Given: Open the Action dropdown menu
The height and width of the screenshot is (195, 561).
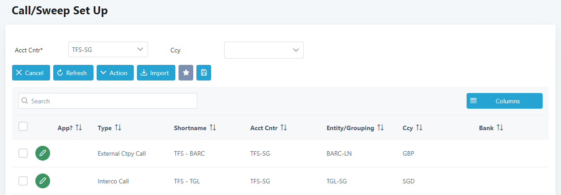Looking at the screenshot, I should tap(115, 73).
